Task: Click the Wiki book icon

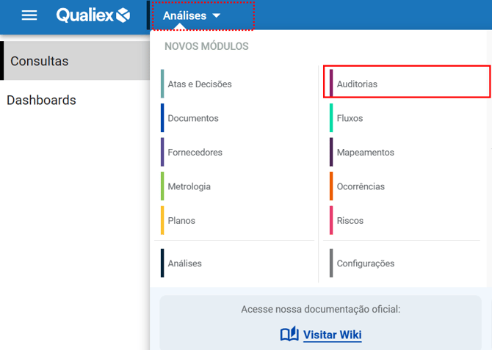Action: tap(289, 335)
